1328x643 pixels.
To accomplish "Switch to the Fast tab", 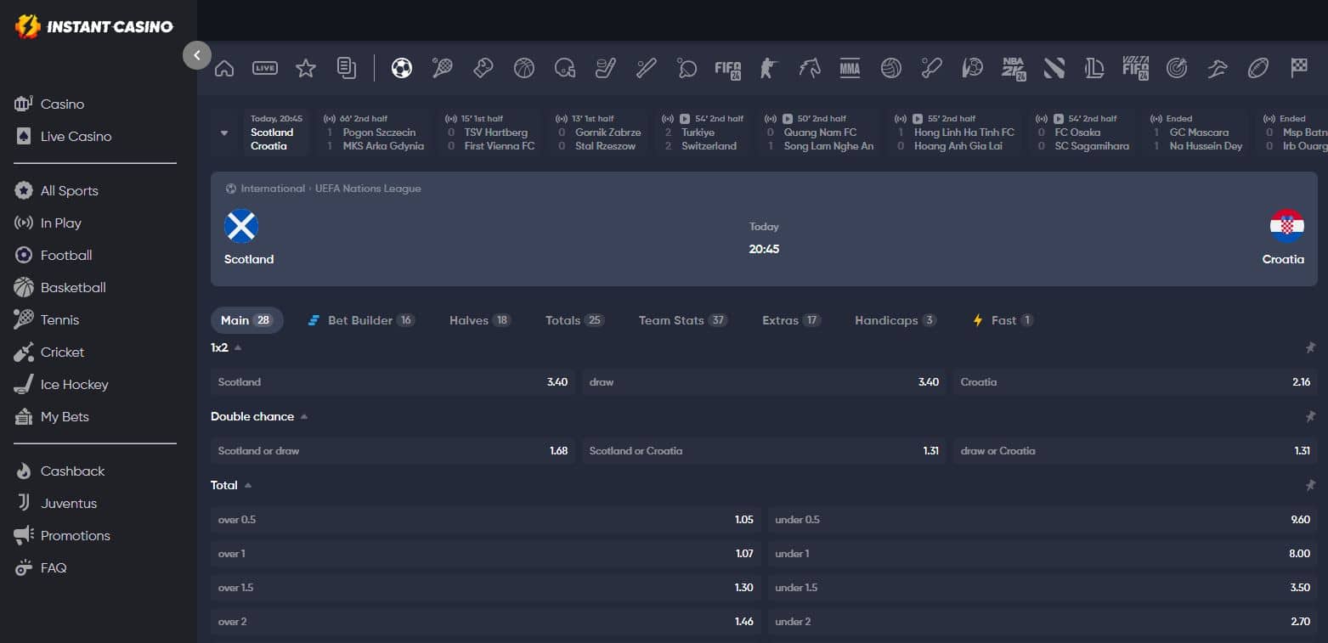I will [x=1003, y=320].
